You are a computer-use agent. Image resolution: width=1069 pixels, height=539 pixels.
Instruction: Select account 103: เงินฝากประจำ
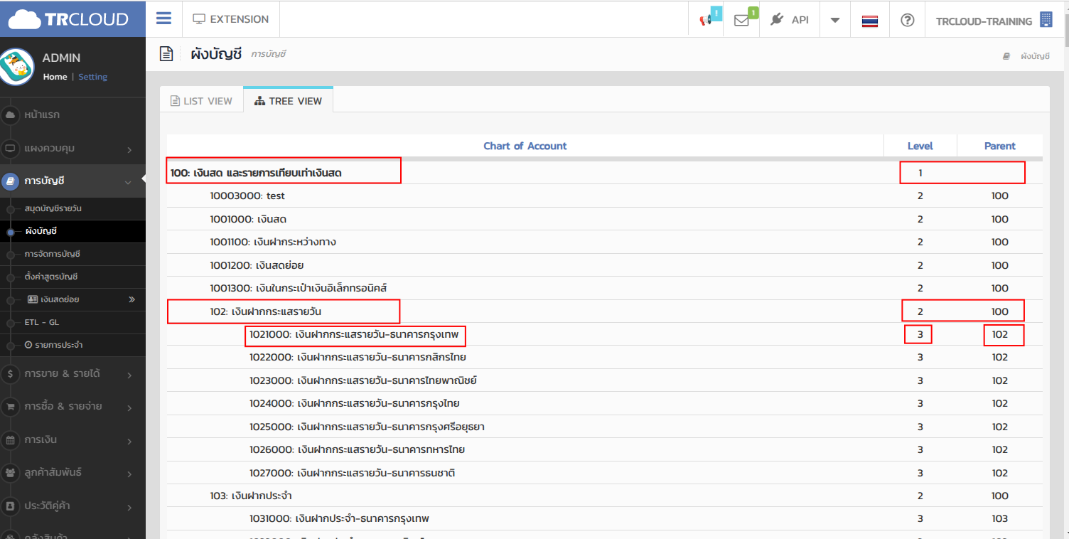click(251, 496)
